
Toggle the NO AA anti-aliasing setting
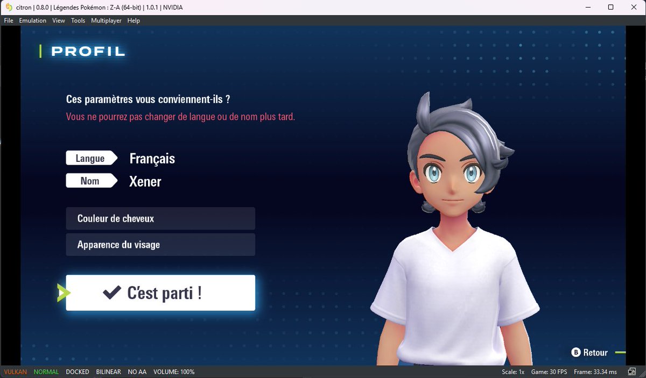136,371
